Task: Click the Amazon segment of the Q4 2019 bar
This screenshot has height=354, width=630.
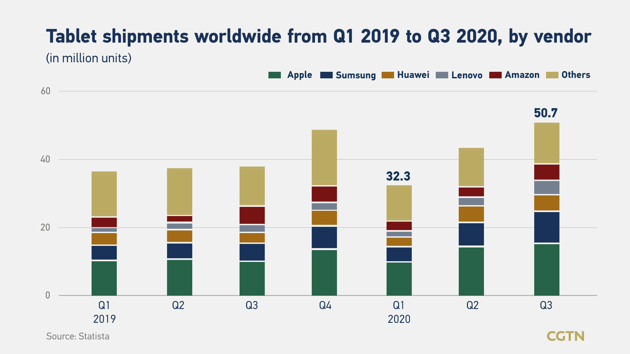Action: (x=324, y=194)
